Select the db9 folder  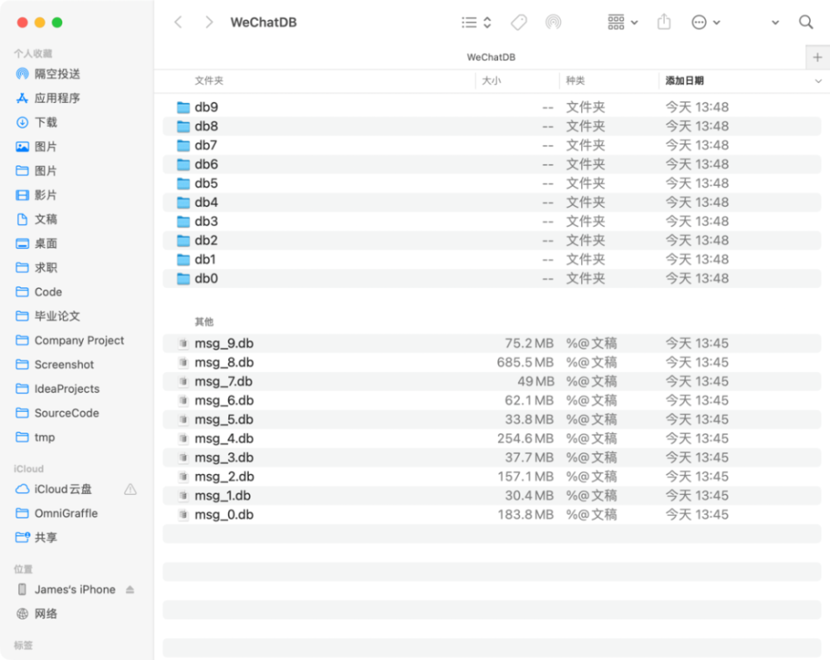coord(491,107)
